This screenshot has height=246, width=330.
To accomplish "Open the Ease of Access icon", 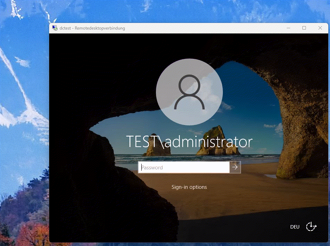I will (311, 227).
